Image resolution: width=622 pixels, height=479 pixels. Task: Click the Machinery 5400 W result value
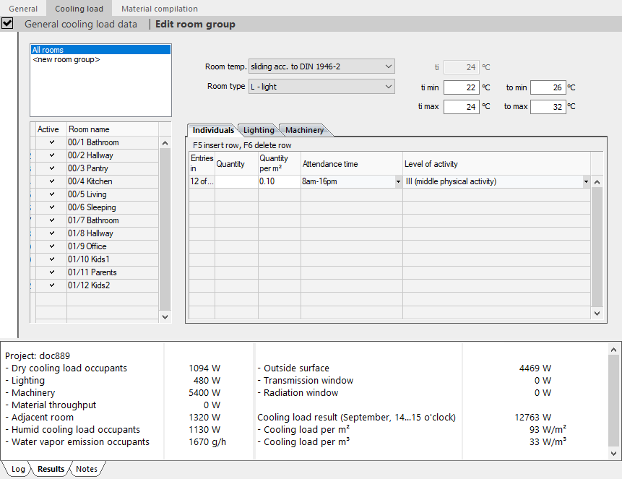(204, 392)
